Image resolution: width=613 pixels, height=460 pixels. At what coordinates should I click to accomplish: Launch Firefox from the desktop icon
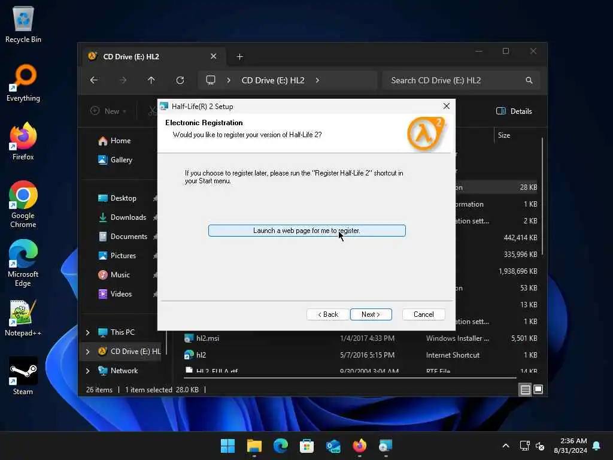pyautogui.click(x=23, y=141)
